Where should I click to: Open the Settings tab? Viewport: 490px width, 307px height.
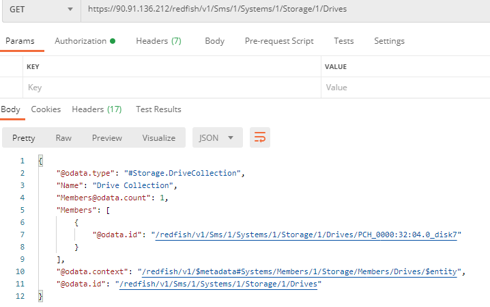(389, 41)
